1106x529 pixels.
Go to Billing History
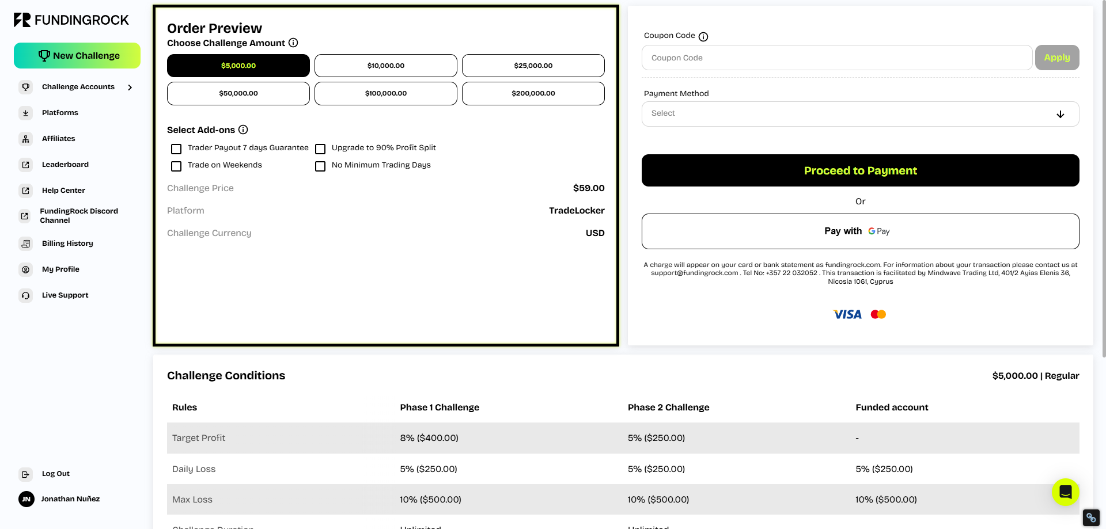click(67, 243)
